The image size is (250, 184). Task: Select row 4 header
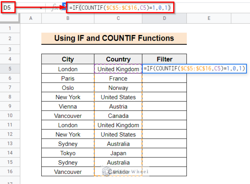10,59
